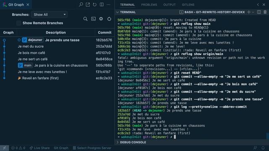Switch to the TERMINAL panel tab
Viewport: 269px width, 151px height.
click(x=127, y=5)
